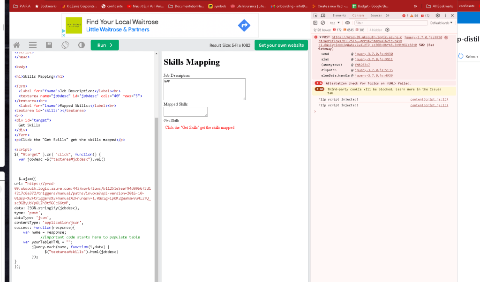Image resolution: width=480 pixels, height=282 pixels.
Task: Run the code with the green Run button
Action: [105, 45]
